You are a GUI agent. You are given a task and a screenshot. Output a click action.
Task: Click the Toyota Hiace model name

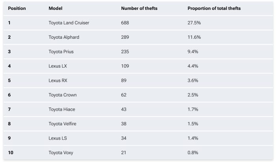tap(62, 109)
